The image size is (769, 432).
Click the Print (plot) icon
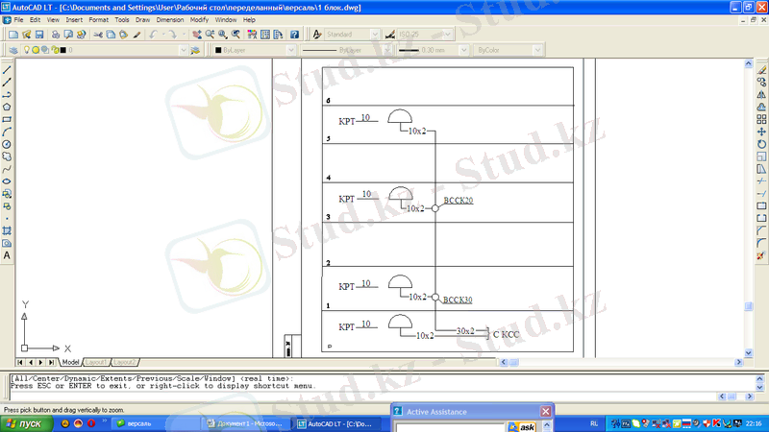55,35
